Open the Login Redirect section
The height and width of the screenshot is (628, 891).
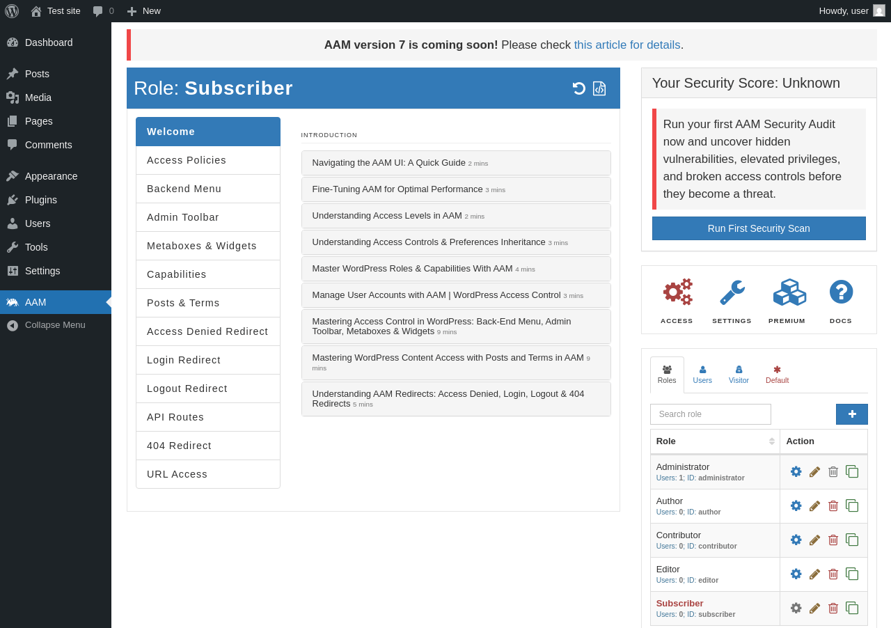coord(208,360)
